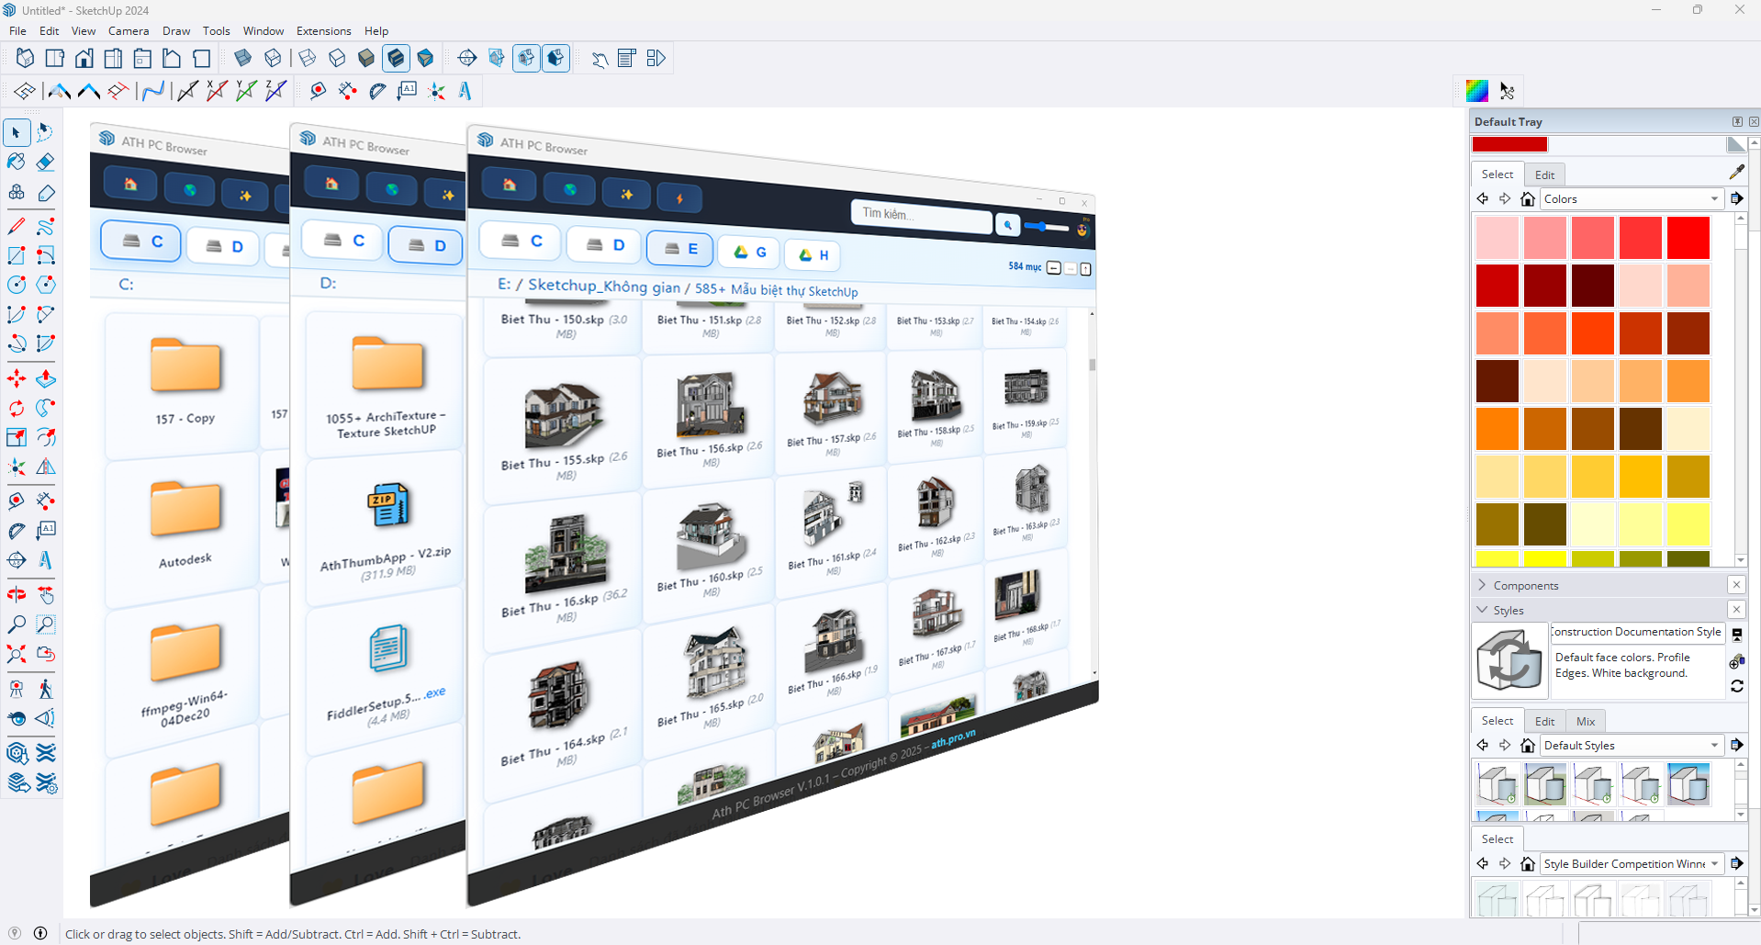The height and width of the screenshot is (945, 1761).
Task: Select the Orbit camera tool
Action: tap(17, 595)
